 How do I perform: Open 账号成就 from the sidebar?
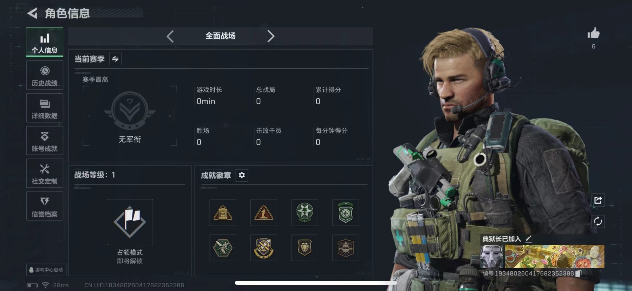[44, 141]
